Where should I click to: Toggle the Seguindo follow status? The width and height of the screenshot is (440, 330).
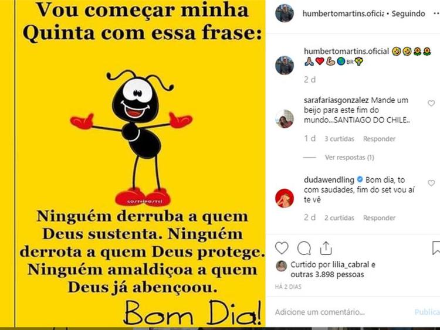408,13
